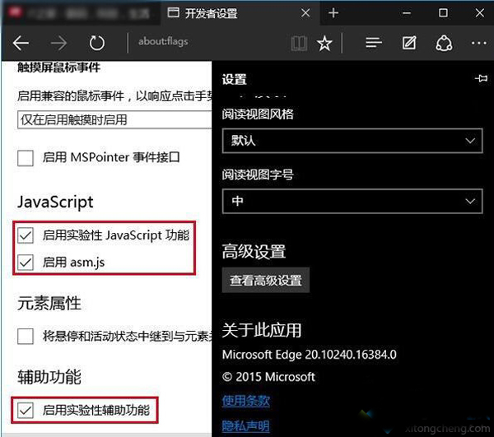Close the 开发者设置 tab
Image resolution: width=494 pixels, height=437 pixels.
click(x=305, y=13)
